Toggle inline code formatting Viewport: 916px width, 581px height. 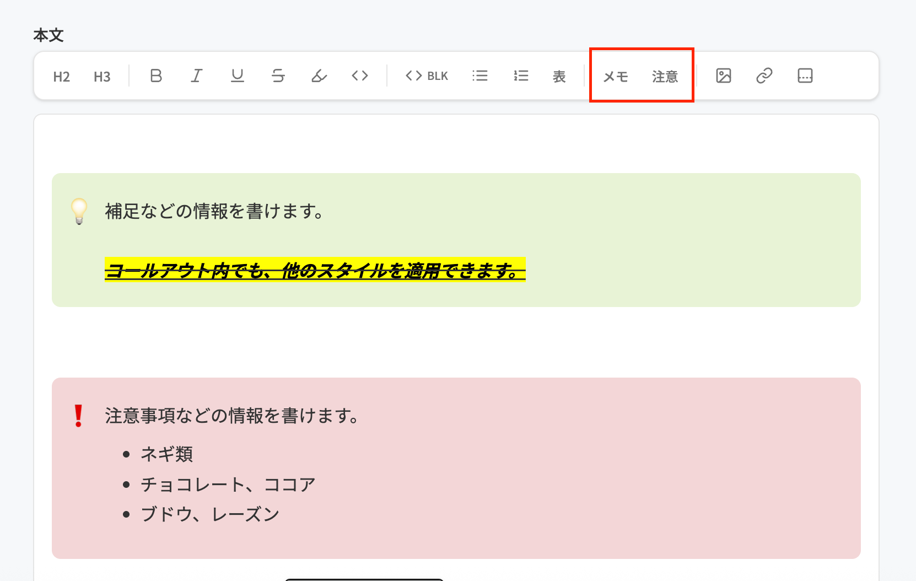click(360, 76)
